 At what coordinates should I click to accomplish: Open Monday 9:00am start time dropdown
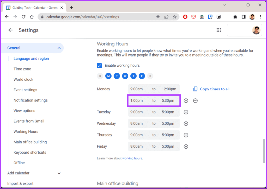click(136, 89)
